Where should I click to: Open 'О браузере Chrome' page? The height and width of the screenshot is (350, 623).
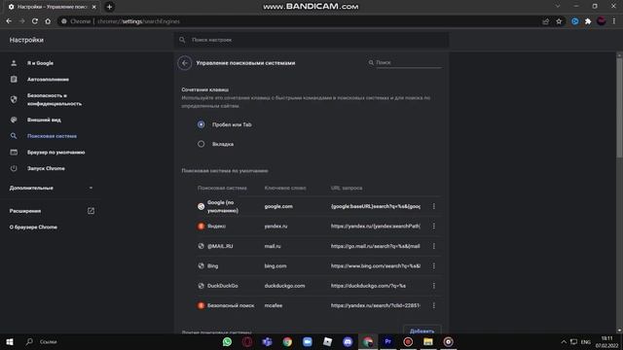33,227
